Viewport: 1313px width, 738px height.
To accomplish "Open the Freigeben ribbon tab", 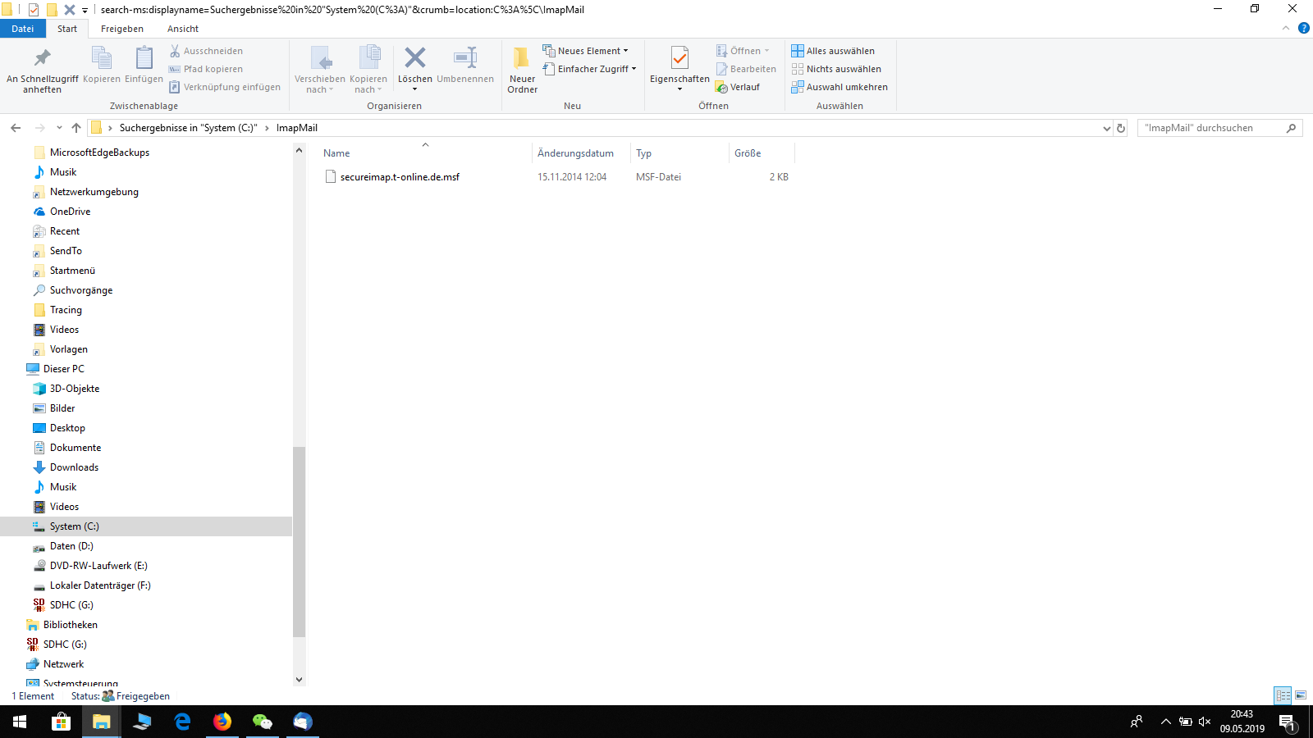I will point(122,29).
